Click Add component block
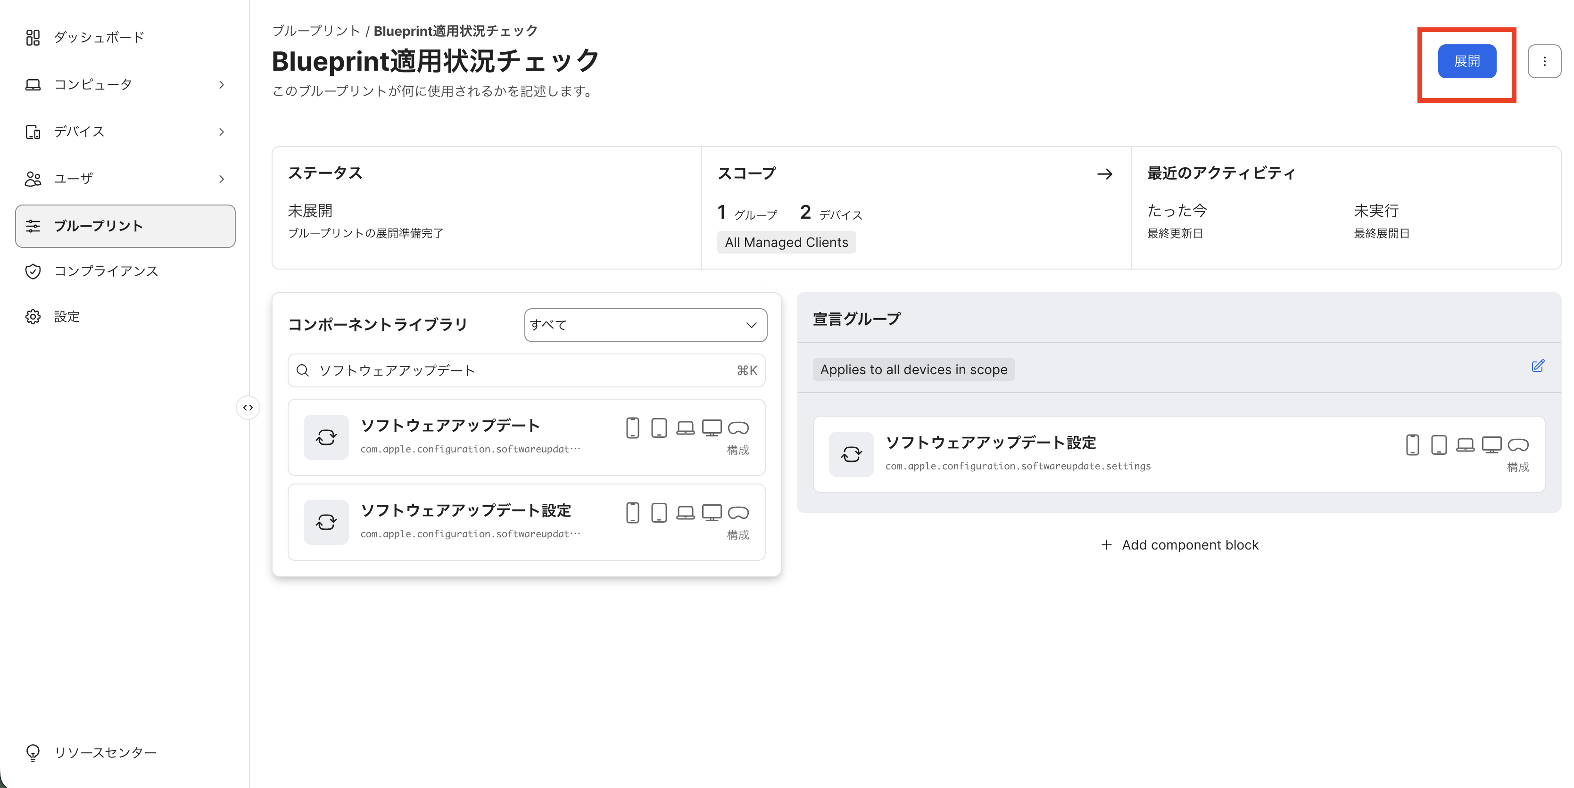 click(x=1179, y=545)
